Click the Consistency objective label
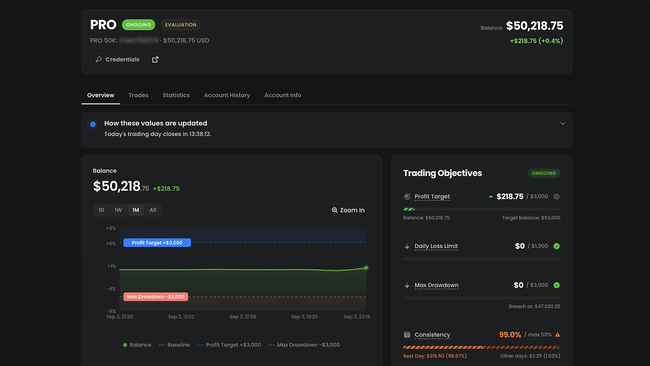650x366 pixels. coord(432,335)
